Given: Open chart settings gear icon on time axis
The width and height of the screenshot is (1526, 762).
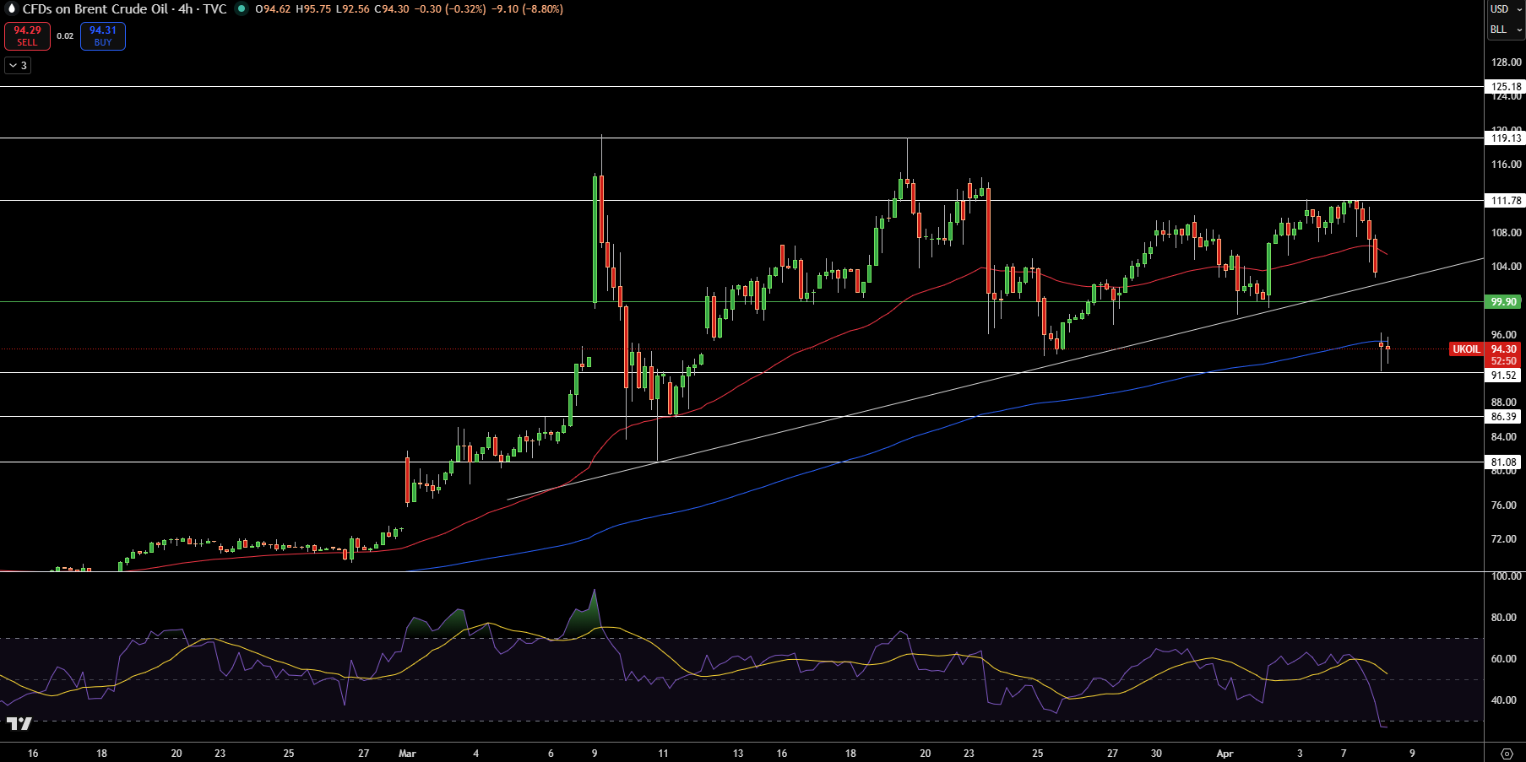Looking at the screenshot, I should pyautogui.click(x=1507, y=754).
